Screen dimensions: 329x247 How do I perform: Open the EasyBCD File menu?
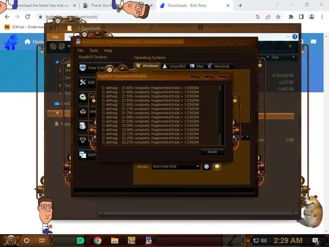pos(80,50)
